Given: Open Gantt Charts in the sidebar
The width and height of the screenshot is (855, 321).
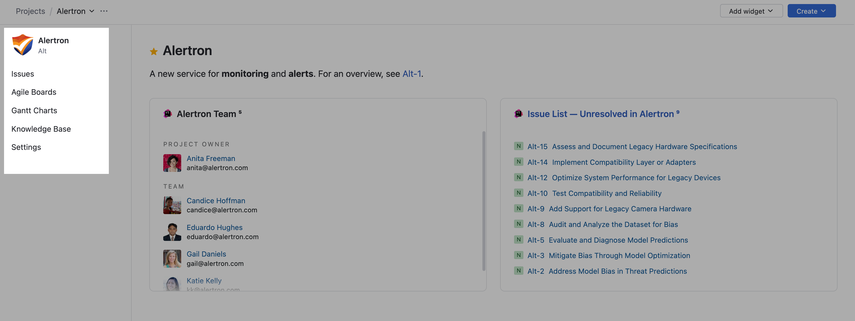Looking at the screenshot, I should (34, 110).
